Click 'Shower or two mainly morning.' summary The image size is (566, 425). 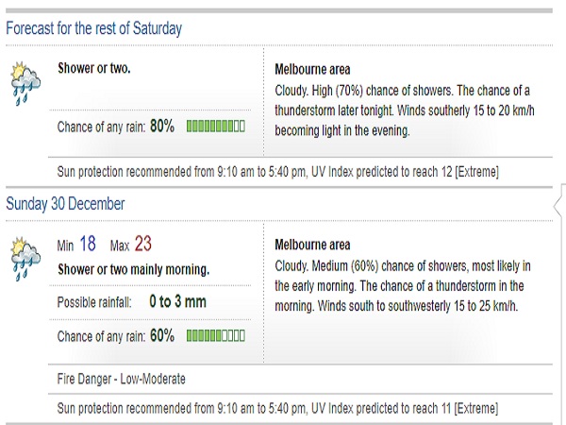tap(133, 270)
